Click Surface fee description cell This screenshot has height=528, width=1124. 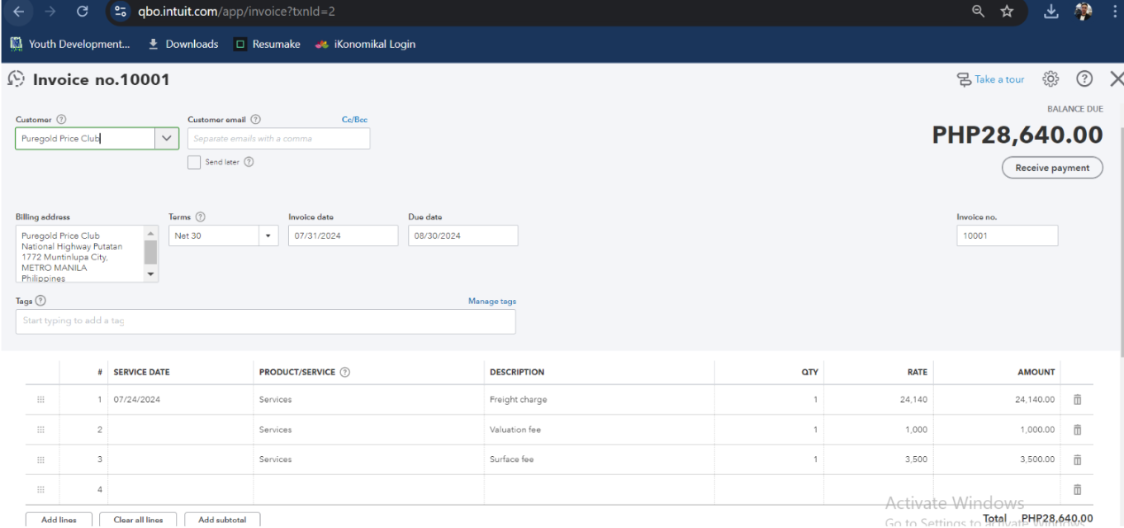click(599, 459)
